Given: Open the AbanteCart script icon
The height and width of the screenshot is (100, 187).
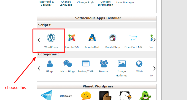Looking at the screenshot, I should click(x=92, y=38).
